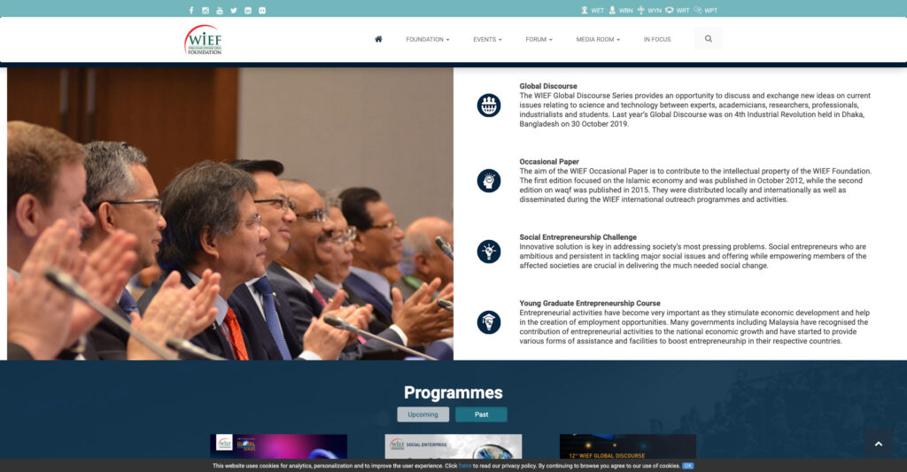907x472 pixels.
Task: Switch to the Past programmes tab
Action: click(481, 414)
